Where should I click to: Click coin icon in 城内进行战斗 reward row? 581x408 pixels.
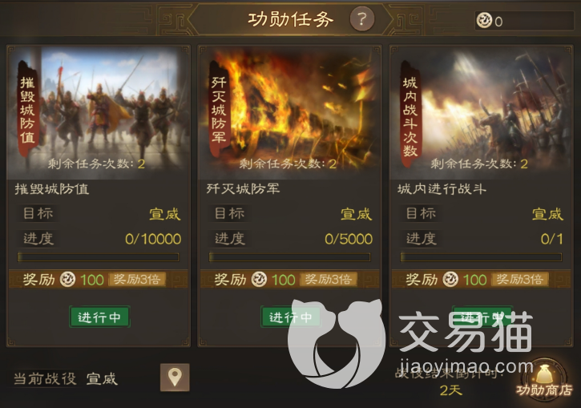[x=450, y=280]
